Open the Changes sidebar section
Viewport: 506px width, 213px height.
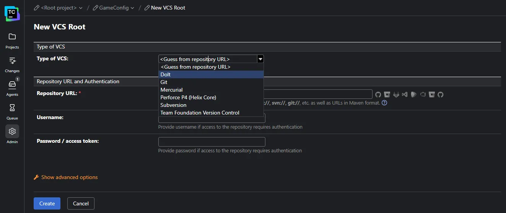click(12, 64)
